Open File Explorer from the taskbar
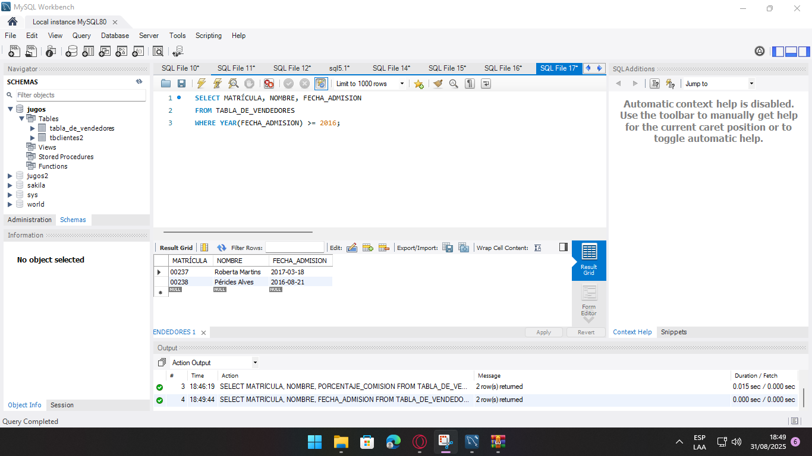The height and width of the screenshot is (456, 812). (x=341, y=442)
